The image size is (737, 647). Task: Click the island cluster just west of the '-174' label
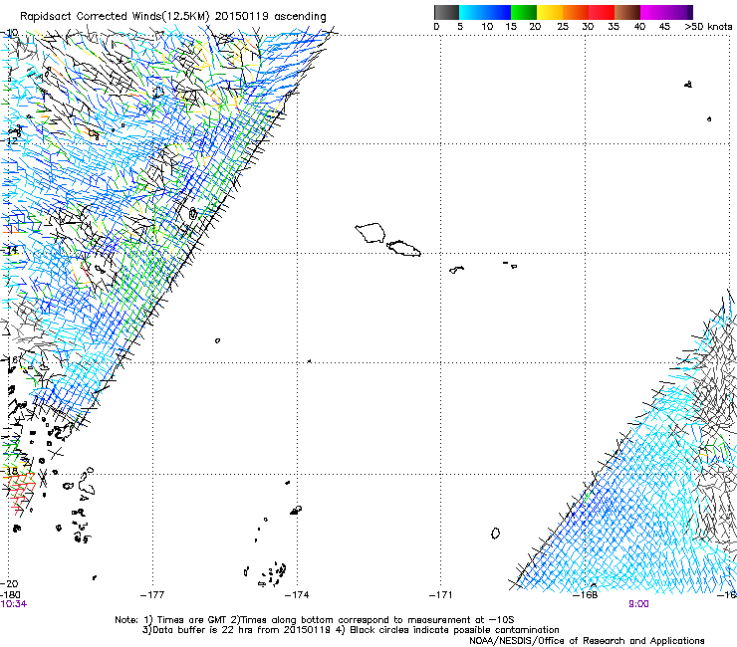coord(271,574)
